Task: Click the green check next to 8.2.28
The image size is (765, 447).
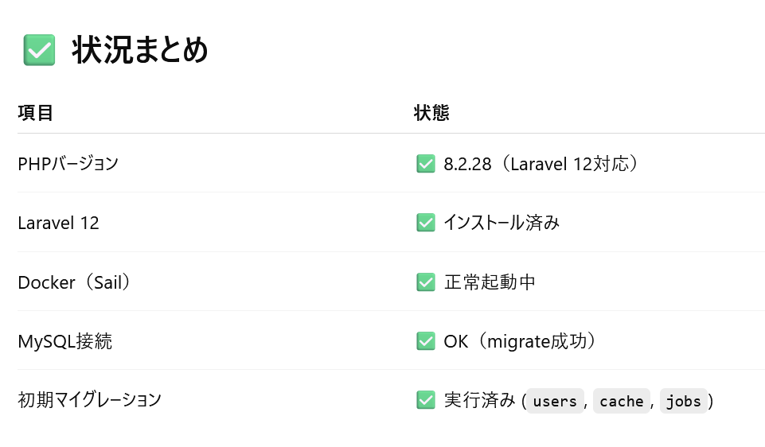Action: 425,164
